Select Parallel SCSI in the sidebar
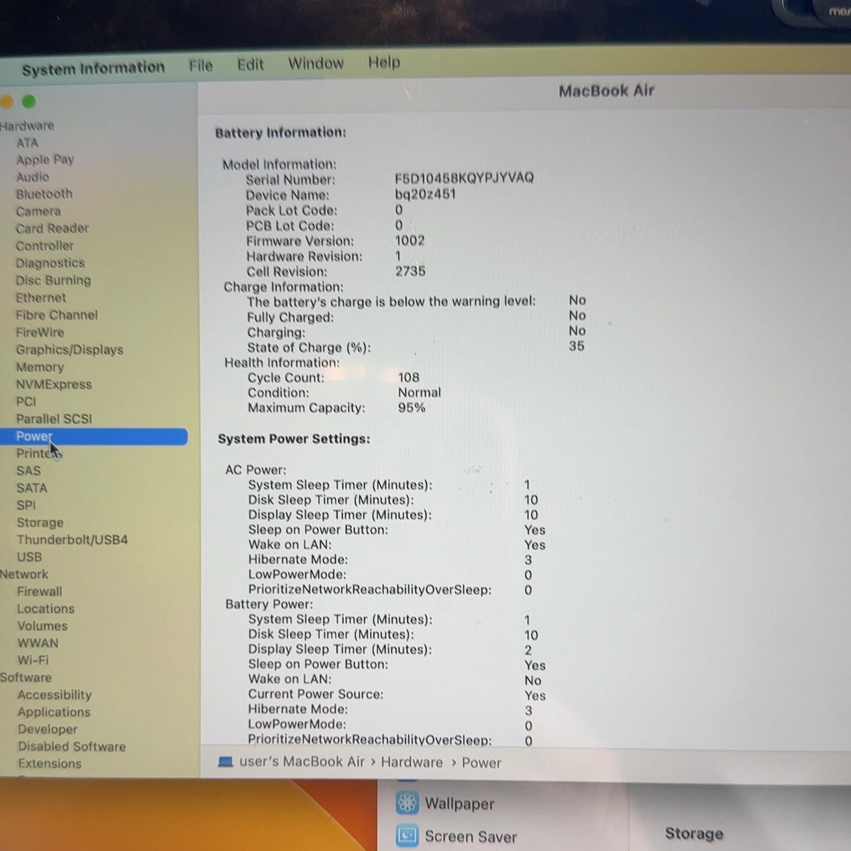 click(54, 419)
